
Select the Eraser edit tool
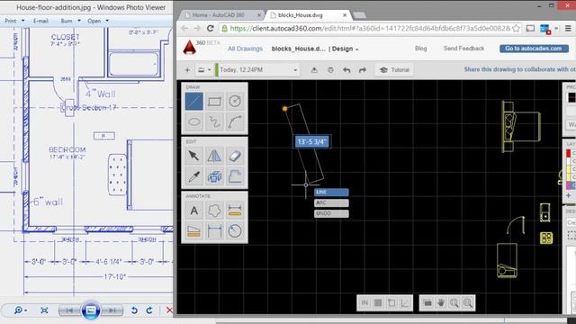click(235, 156)
